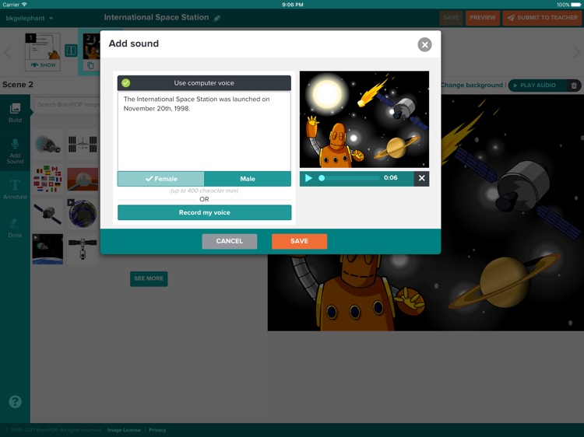Pick the Earth orbit night video thumbnail

point(47,249)
